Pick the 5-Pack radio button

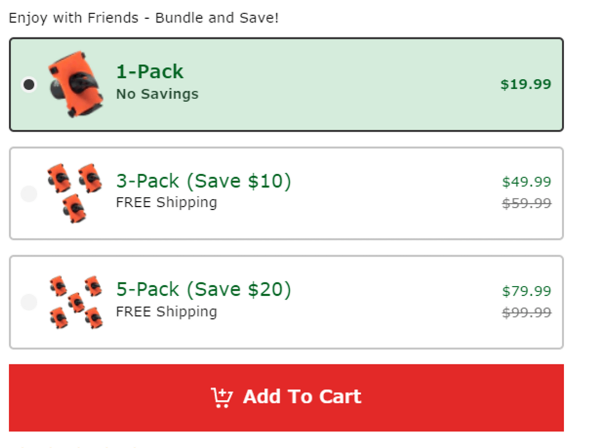(x=28, y=302)
